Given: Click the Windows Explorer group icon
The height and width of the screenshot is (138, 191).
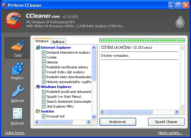Looking at the screenshot, I should click(38, 87).
